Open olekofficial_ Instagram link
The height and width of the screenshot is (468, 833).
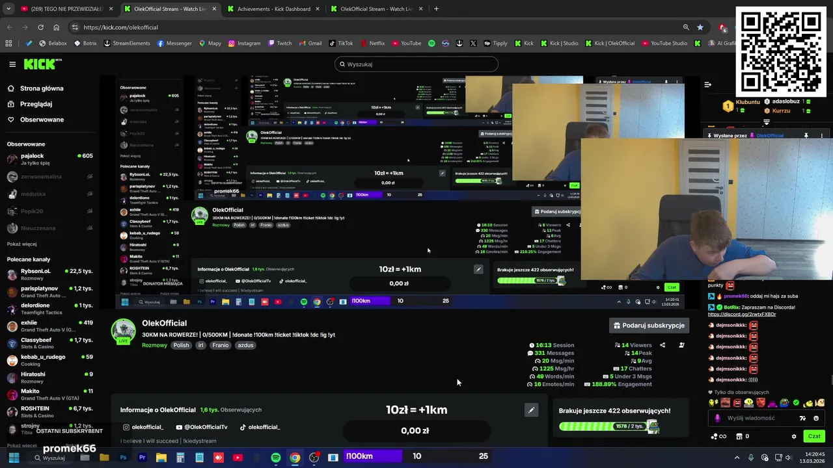click(143, 427)
